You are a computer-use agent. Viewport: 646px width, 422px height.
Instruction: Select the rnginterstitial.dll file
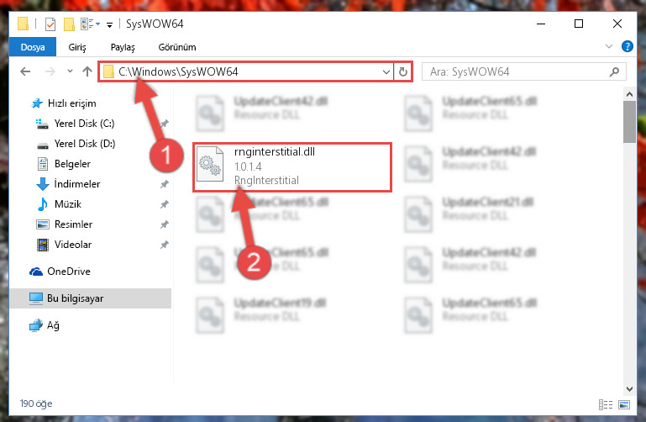(292, 167)
